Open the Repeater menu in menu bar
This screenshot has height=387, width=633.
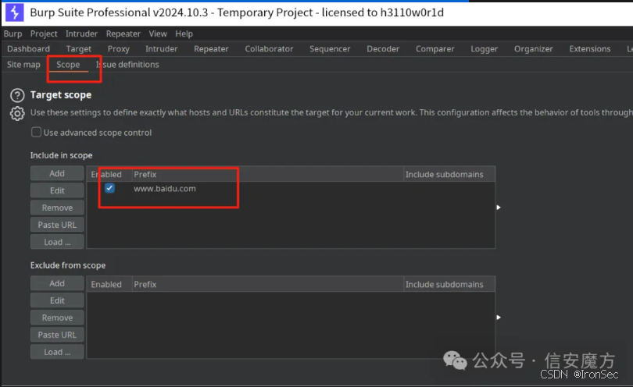(x=123, y=34)
